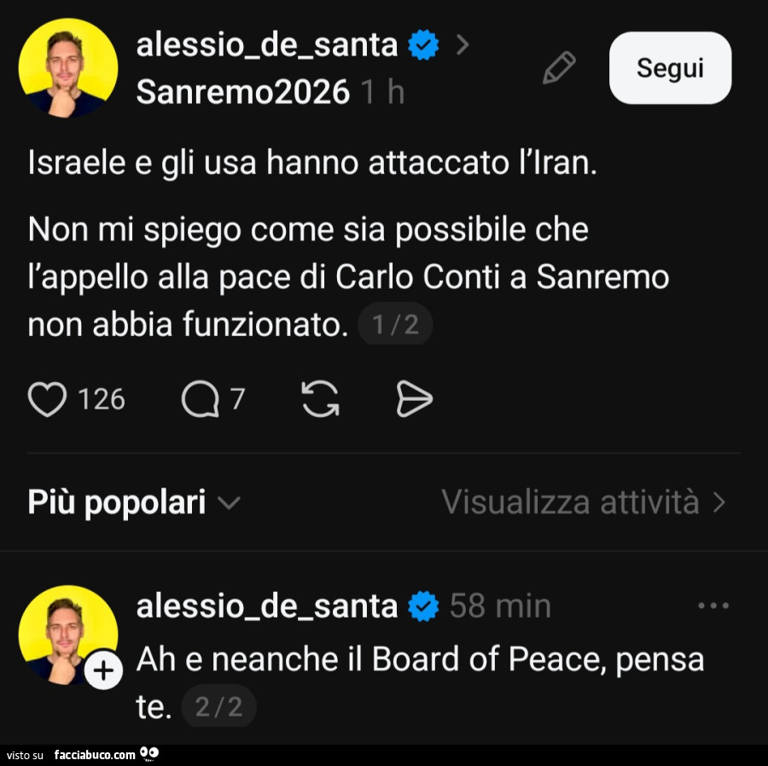The width and height of the screenshot is (768, 766).
Task: Expand the chevron next to the author name
Action: tap(463, 45)
